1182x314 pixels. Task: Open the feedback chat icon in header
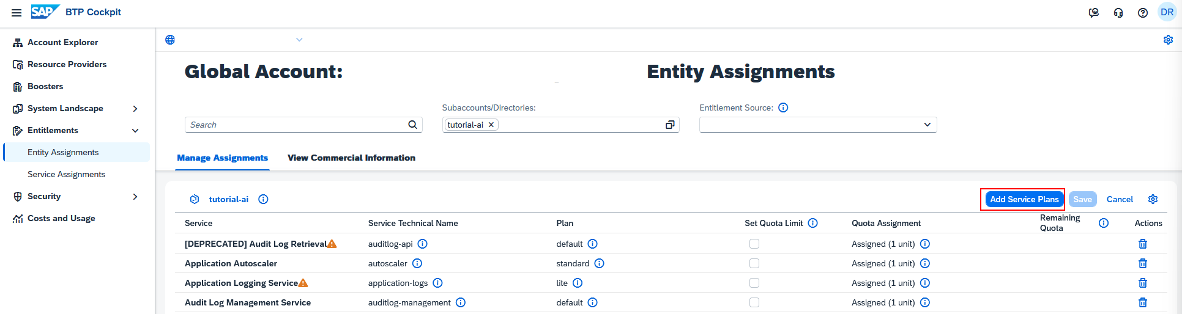[x=1094, y=12]
